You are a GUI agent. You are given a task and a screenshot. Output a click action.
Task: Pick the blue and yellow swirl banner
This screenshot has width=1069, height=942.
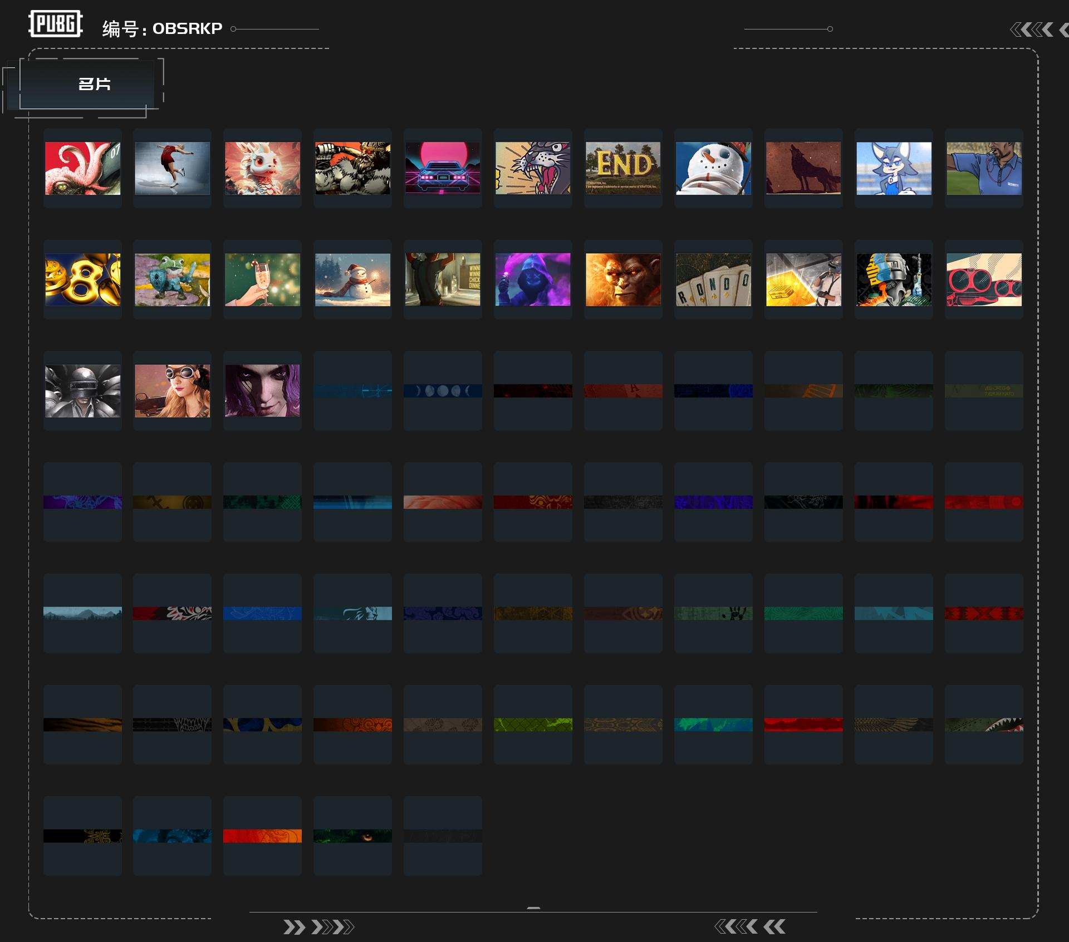(x=262, y=724)
